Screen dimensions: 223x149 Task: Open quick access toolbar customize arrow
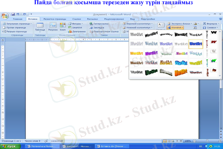pyautogui.click(x=31, y=14)
